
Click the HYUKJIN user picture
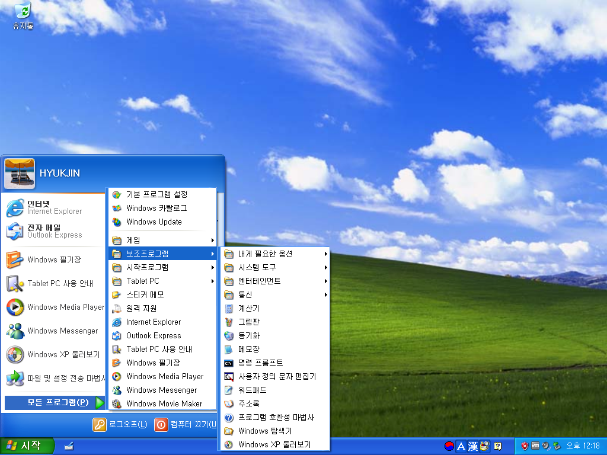(x=20, y=174)
